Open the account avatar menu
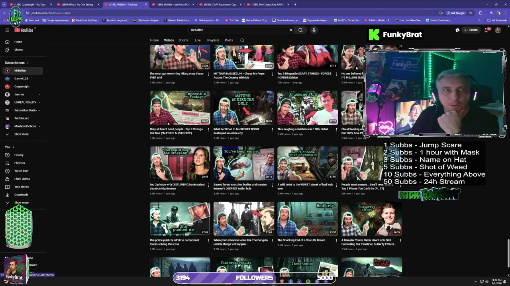Image resolution: width=510 pixels, height=286 pixels. tap(498, 30)
